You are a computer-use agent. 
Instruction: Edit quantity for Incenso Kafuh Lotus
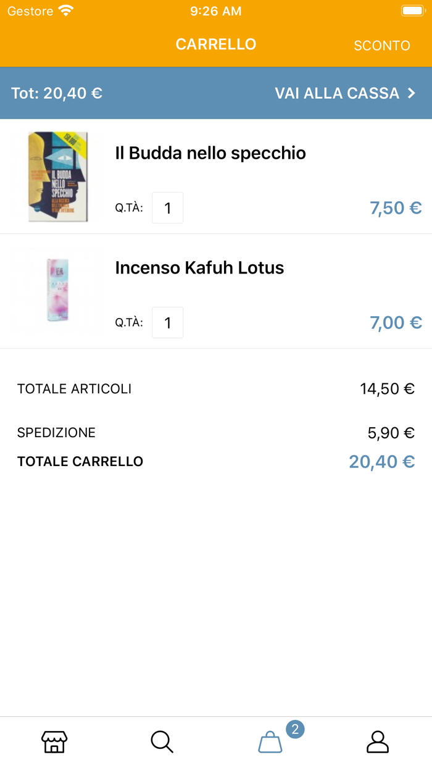(167, 322)
